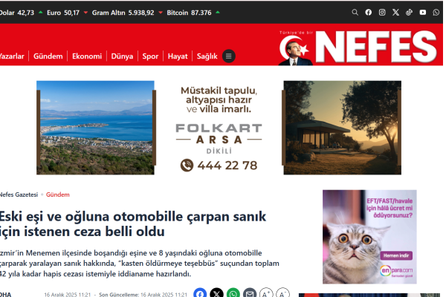Click the Nefes Gazetesi breadcrumb link
The width and height of the screenshot is (446, 297).
19,195
